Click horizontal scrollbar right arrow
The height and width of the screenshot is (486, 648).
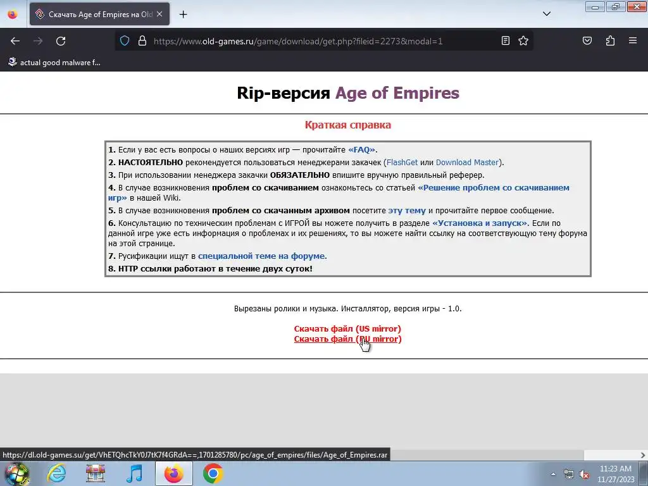coord(643,455)
